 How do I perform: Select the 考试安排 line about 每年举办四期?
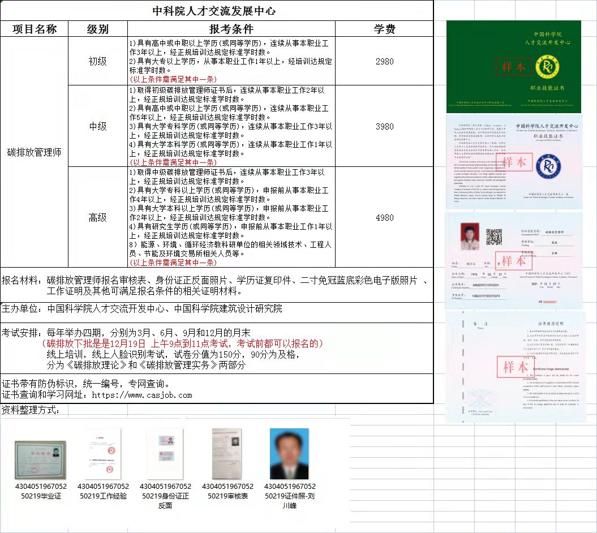click(x=126, y=333)
